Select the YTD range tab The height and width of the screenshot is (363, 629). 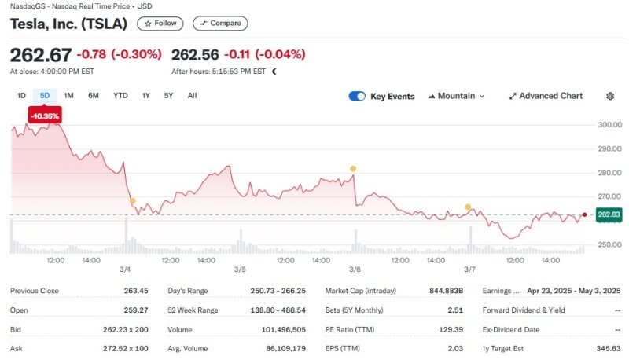click(x=120, y=96)
